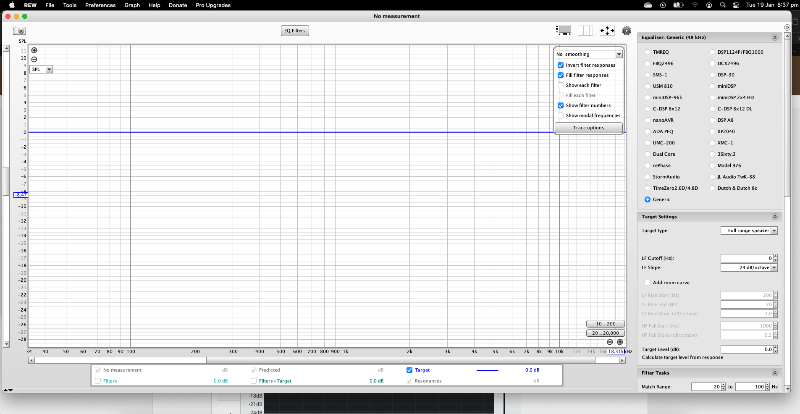Uncheck Show filter numbers
800x414 pixels.
coord(561,105)
